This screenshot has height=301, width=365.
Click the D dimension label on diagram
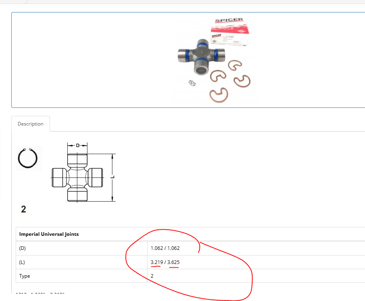(77, 145)
